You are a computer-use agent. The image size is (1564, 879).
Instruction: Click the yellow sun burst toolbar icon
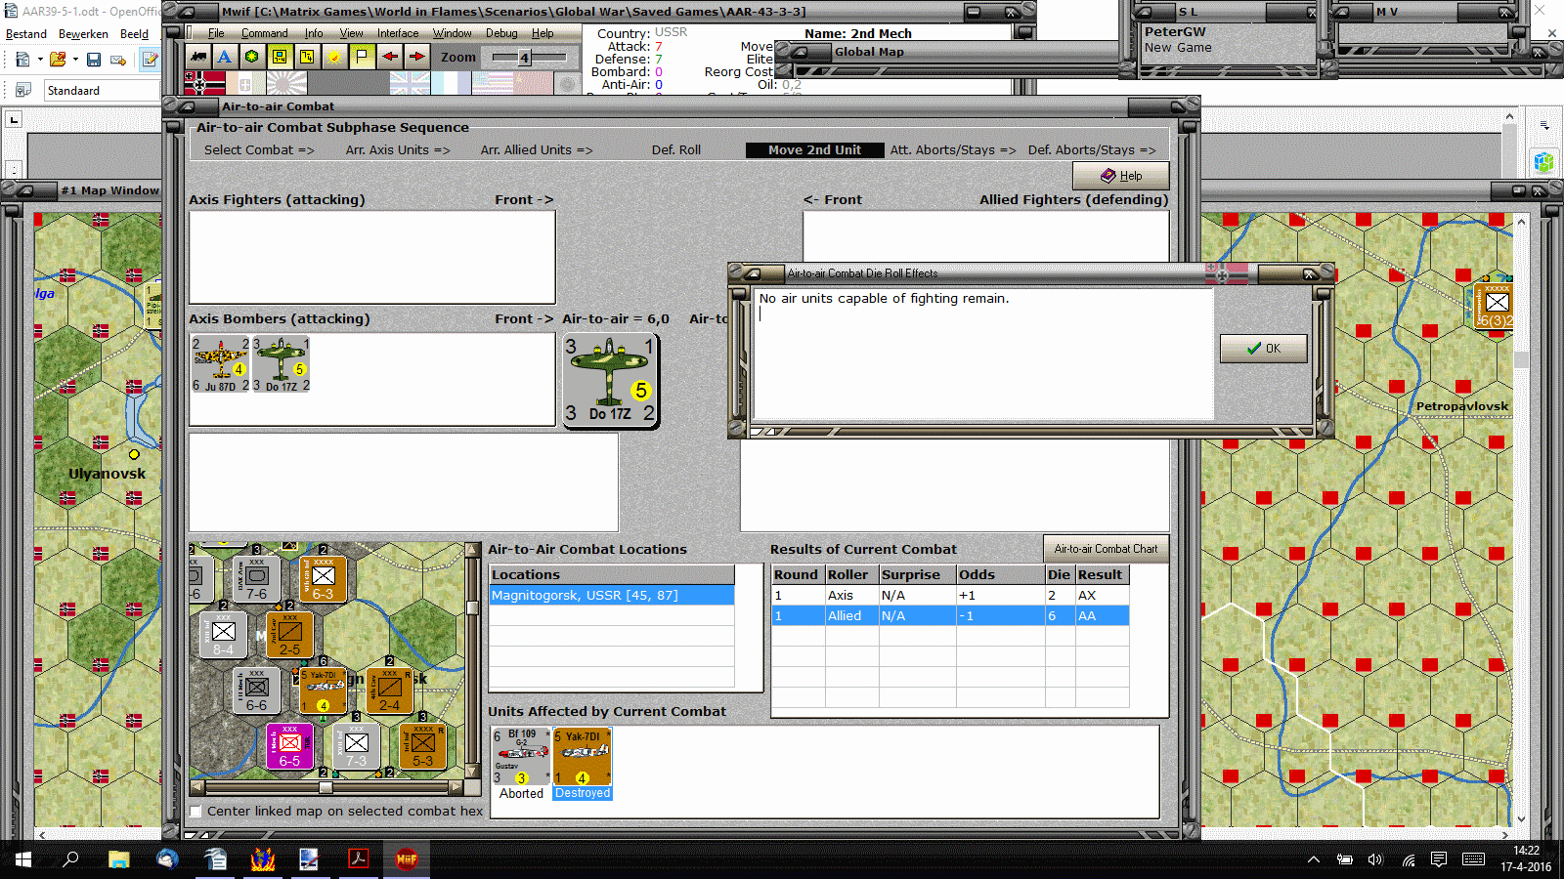click(x=334, y=57)
